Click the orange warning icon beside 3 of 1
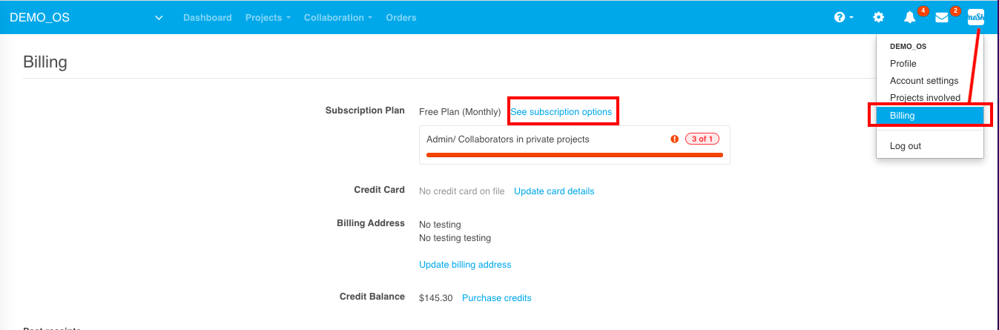The height and width of the screenshot is (330, 999). 675,139
